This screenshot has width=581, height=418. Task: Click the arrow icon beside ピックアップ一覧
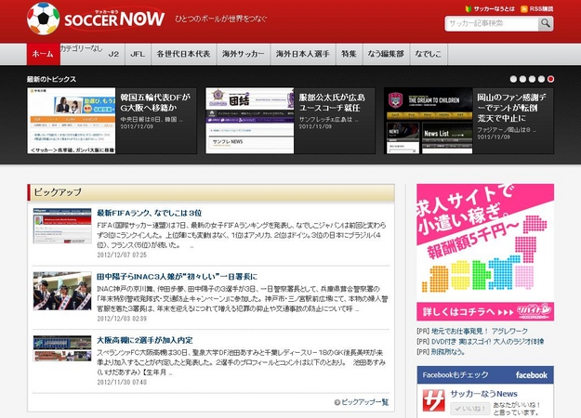337,402
